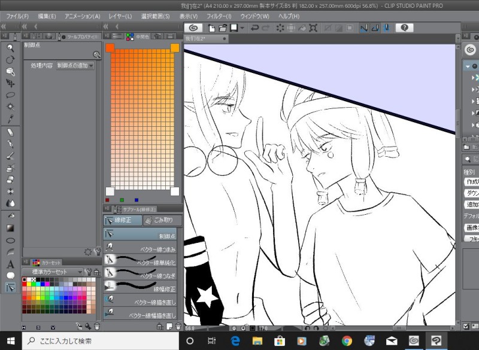Choose the ベクター線描き直し sub tool
The height and width of the screenshot is (350, 479).
(x=140, y=300)
